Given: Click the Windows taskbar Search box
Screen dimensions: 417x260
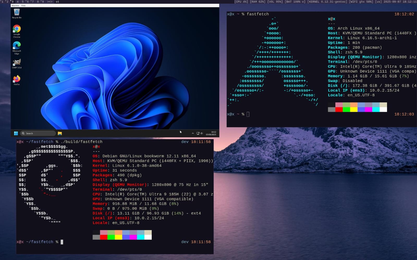Looking at the screenshot, I should [38, 133].
